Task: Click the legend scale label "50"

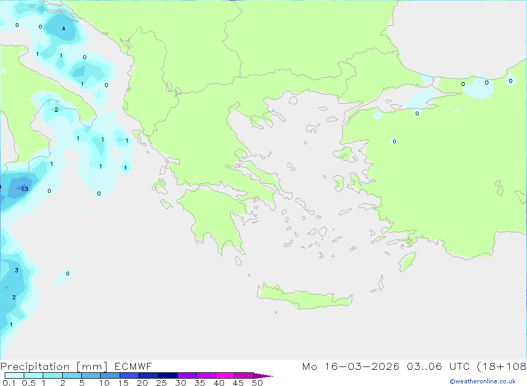Action: point(257,383)
